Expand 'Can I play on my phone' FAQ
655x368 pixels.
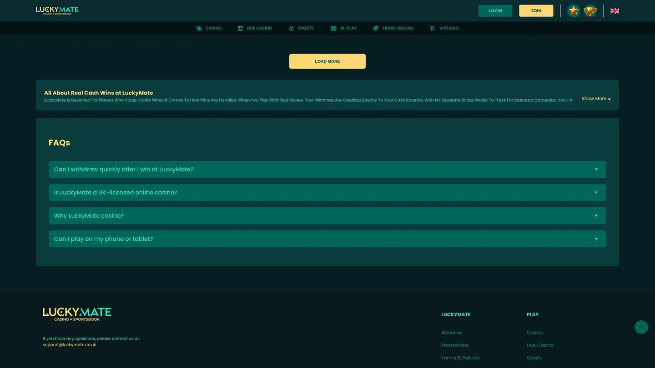click(327, 239)
